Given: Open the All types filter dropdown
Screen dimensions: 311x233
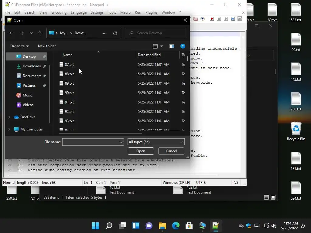Looking at the screenshot, I should coord(156,142).
